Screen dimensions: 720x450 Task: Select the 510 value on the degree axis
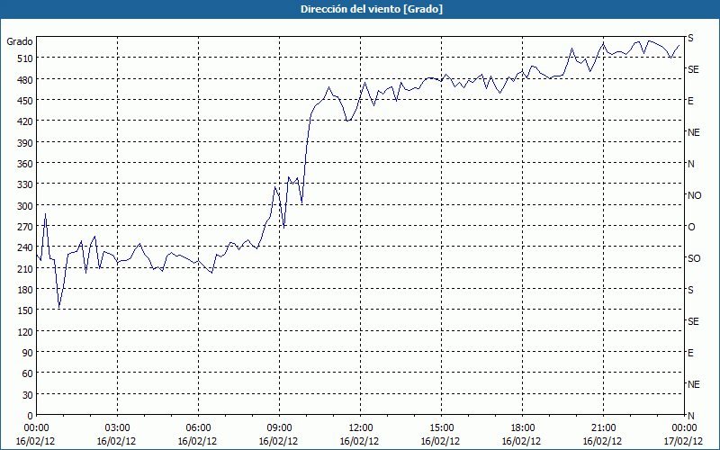pyautogui.click(x=25, y=58)
